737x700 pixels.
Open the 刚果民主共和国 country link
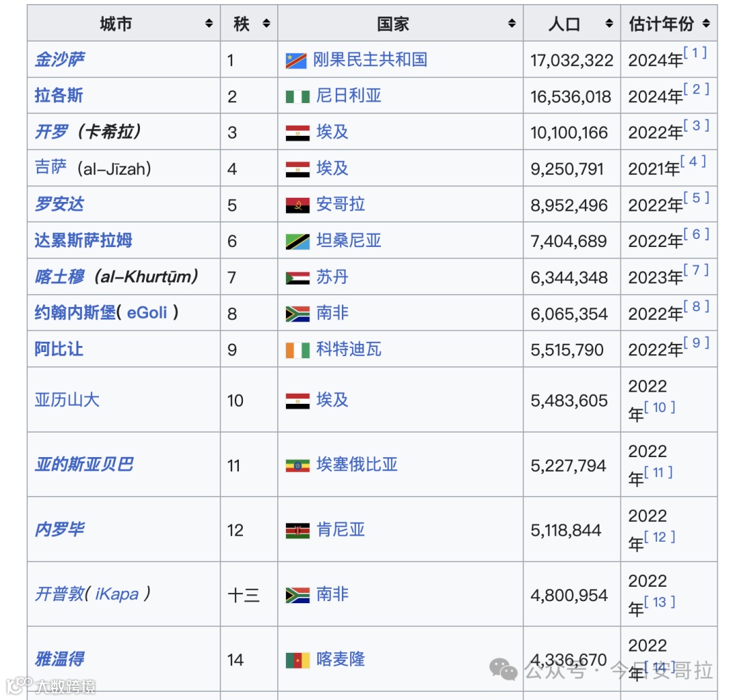371,59
